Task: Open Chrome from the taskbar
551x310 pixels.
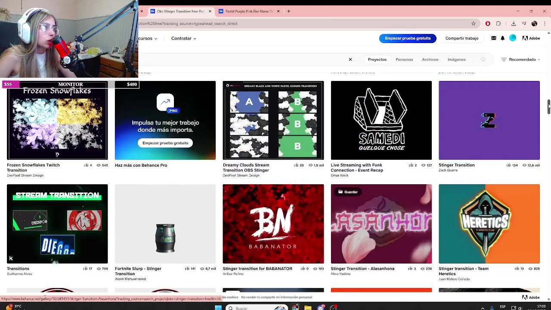Action: click(295, 308)
